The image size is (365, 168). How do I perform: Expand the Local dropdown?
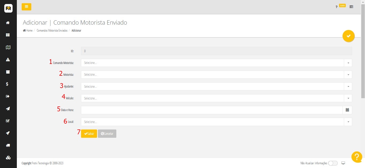click(x=348, y=122)
